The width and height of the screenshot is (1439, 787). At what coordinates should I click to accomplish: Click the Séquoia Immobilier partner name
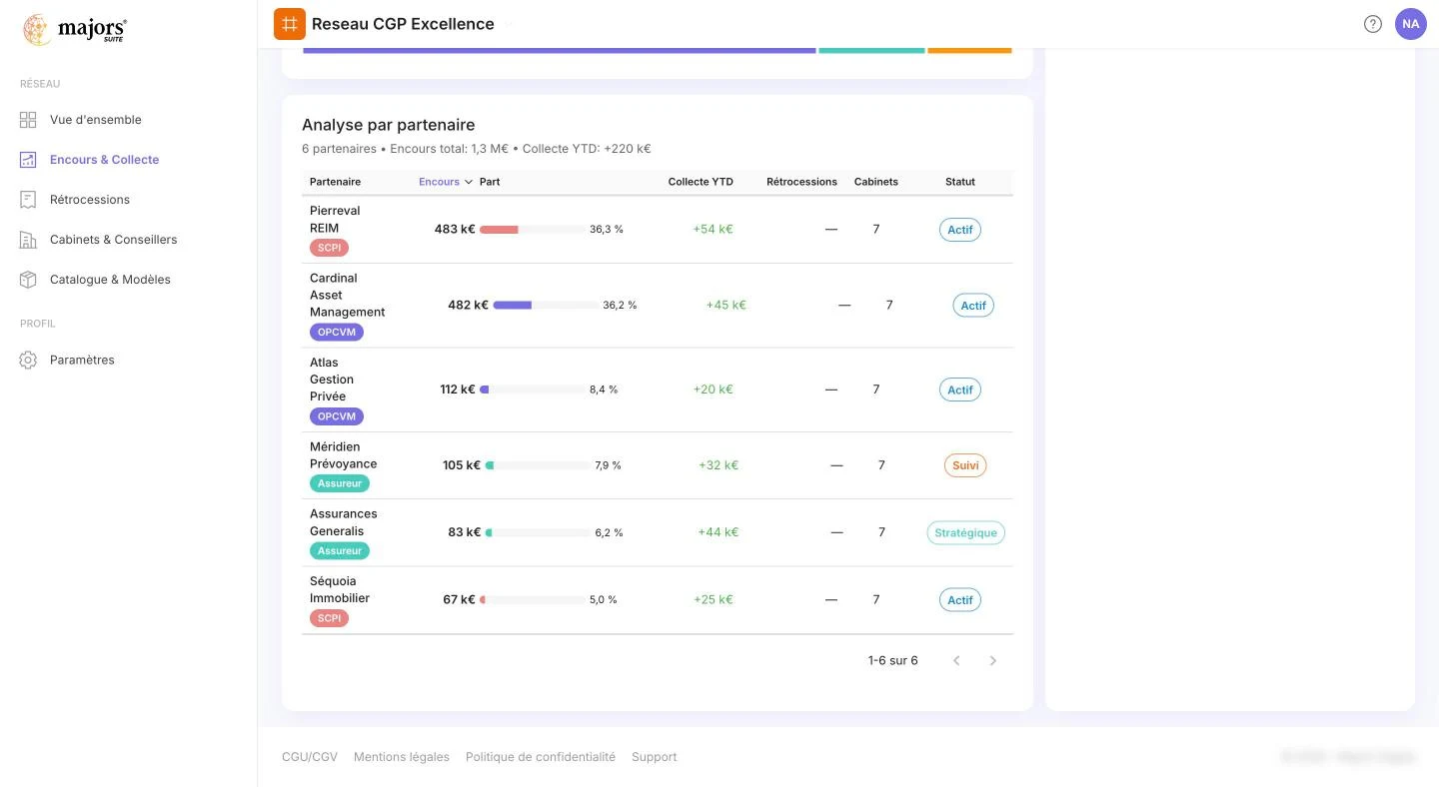pyautogui.click(x=340, y=589)
